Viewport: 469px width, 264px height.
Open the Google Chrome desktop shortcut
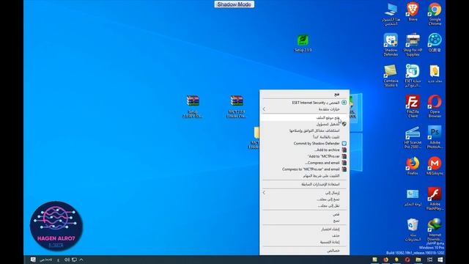(435, 13)
